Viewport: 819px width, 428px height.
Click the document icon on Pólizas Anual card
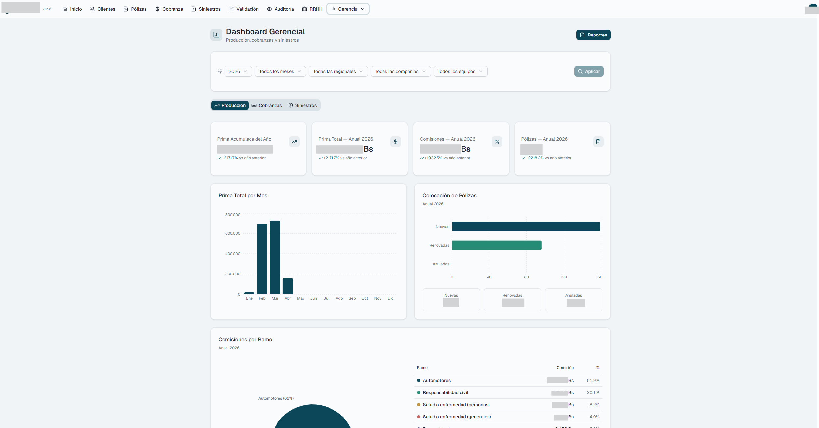598,142
